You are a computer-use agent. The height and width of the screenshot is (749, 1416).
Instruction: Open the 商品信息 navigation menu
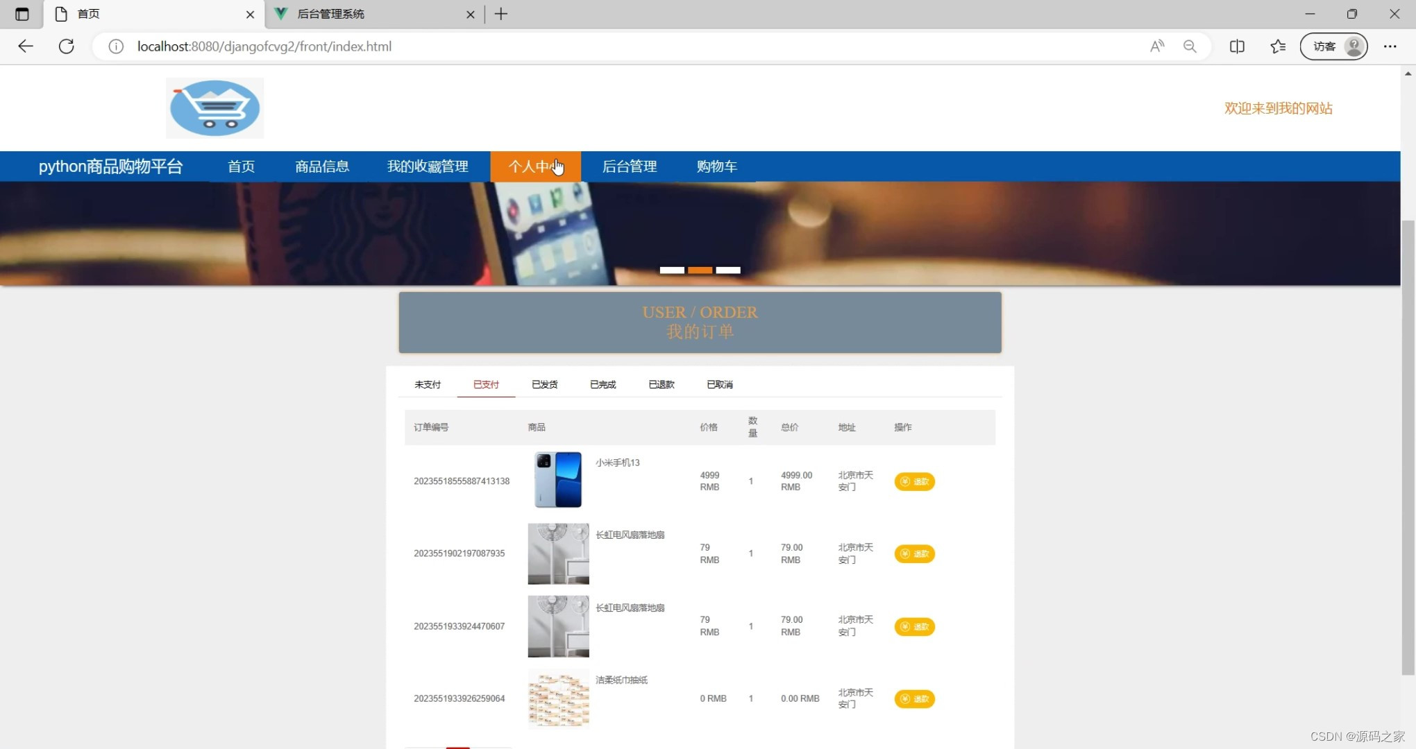[322, 166]
